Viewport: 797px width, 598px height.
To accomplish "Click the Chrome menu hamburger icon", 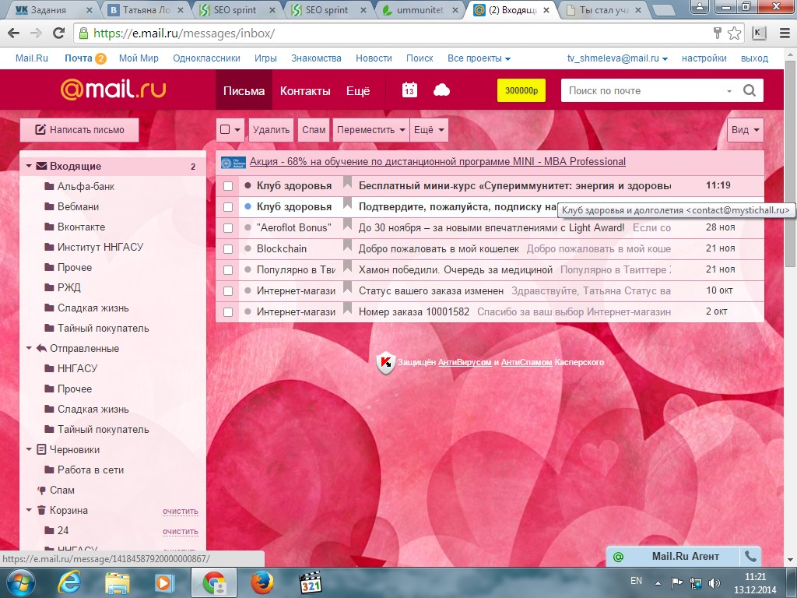I will 785,33.
